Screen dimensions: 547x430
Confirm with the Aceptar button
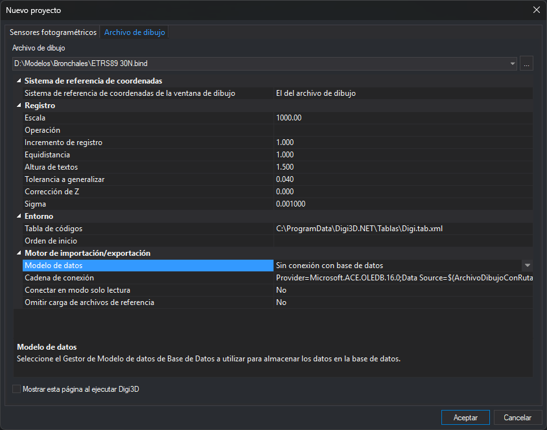click(x=465, y=418)
